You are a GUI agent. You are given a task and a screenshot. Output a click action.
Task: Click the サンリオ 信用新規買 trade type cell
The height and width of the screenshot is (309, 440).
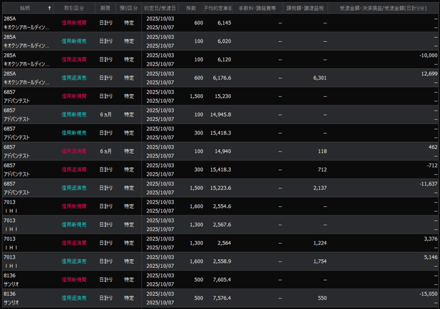coord(74,280)
